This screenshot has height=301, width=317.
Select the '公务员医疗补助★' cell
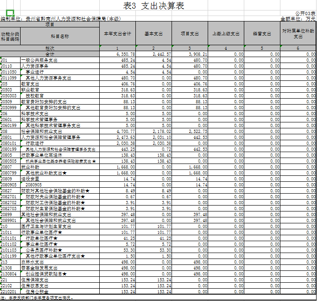[x=60, y=250]
